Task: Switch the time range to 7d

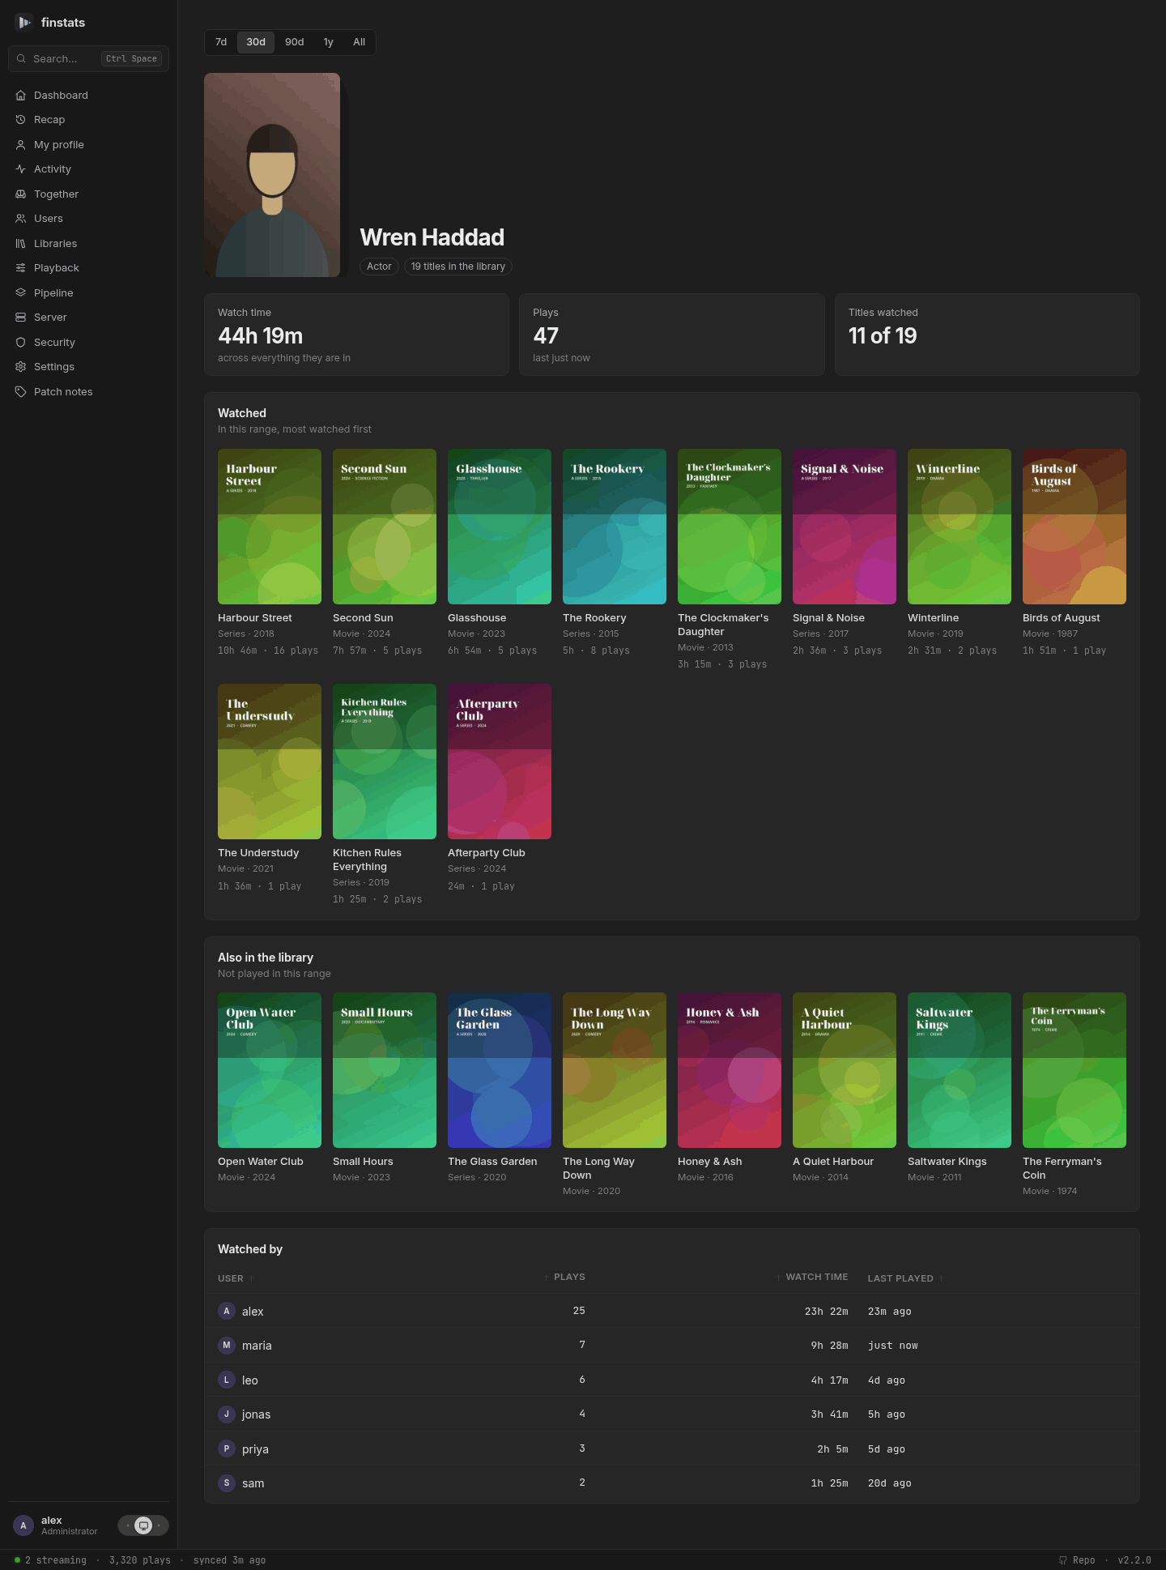Action: pyautogui.click(x=221, y=42)
